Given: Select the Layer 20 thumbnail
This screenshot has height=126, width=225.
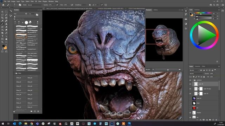Looking at the screenshot, I should pyautogui.click(x=194, y=98).
